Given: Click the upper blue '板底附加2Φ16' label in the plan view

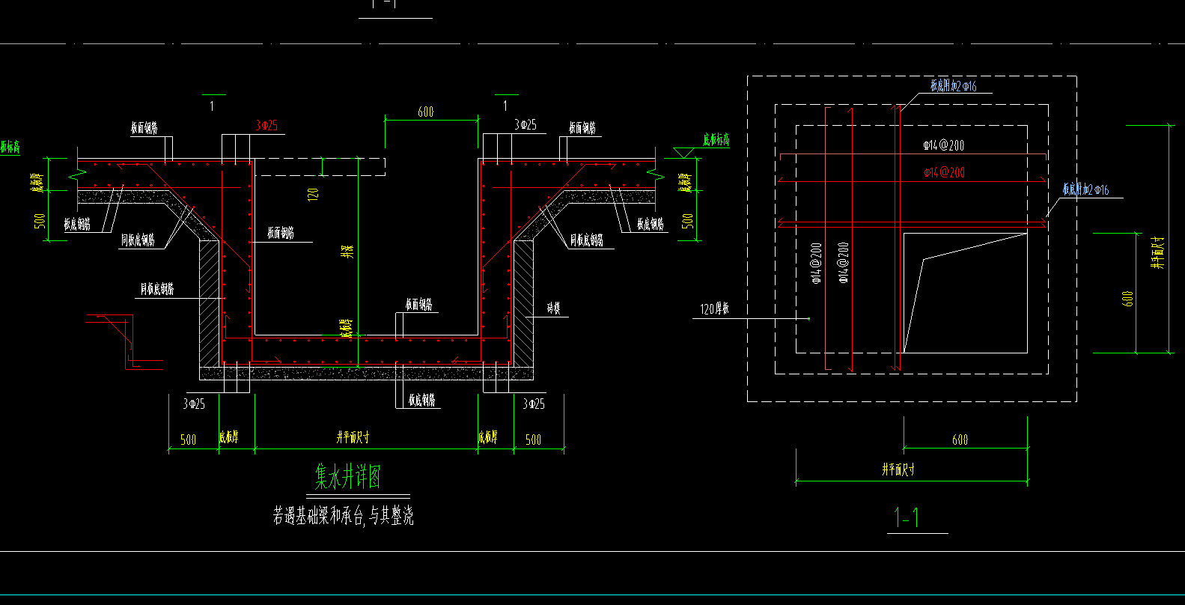Looking at the screenshot, I should (954, 86).
